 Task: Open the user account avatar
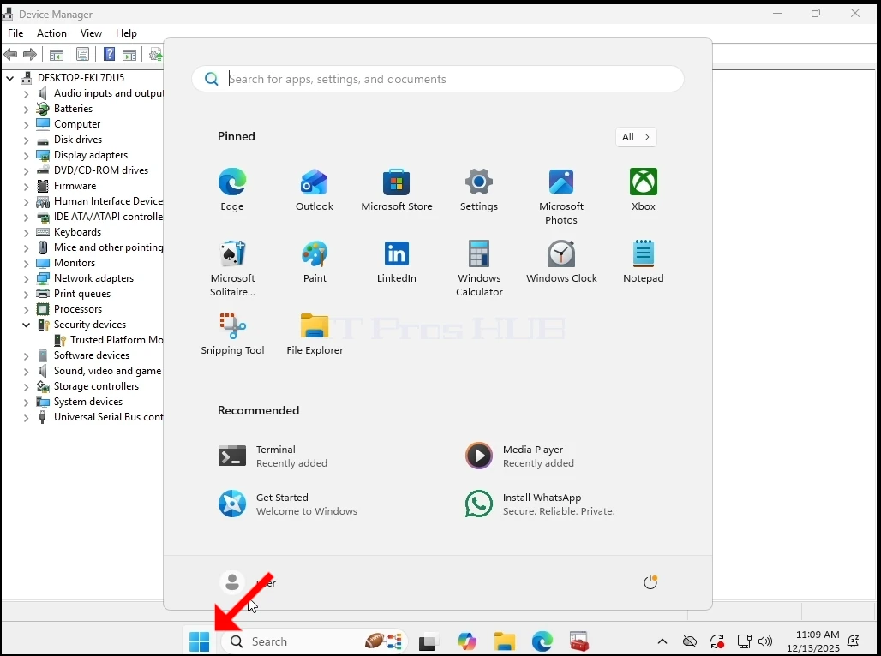point(232,582)
